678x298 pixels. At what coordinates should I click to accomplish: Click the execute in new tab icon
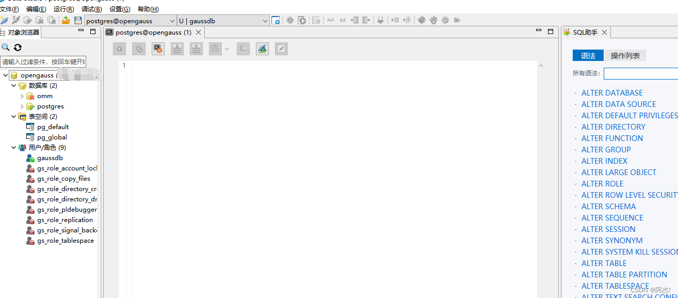point(139,49)
